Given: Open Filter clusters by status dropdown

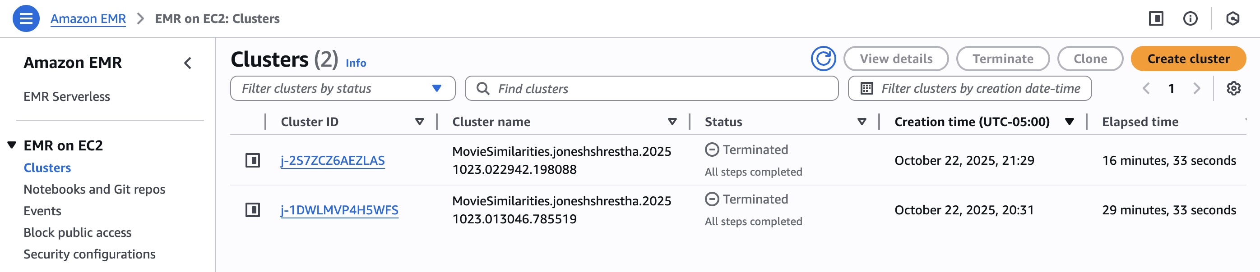Looking at the screenshot, I should click(343, 88).
